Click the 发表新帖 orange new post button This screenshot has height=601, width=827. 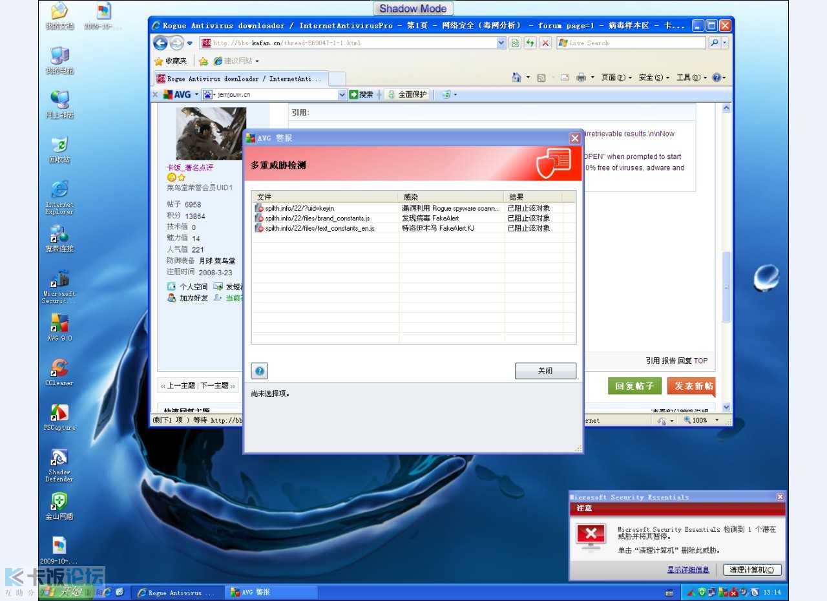(x=691, y=386)
